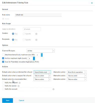The height and width of the screenshot is (103, 95).
Task: Open infected file default action dropdown
Action: (42, 72)
